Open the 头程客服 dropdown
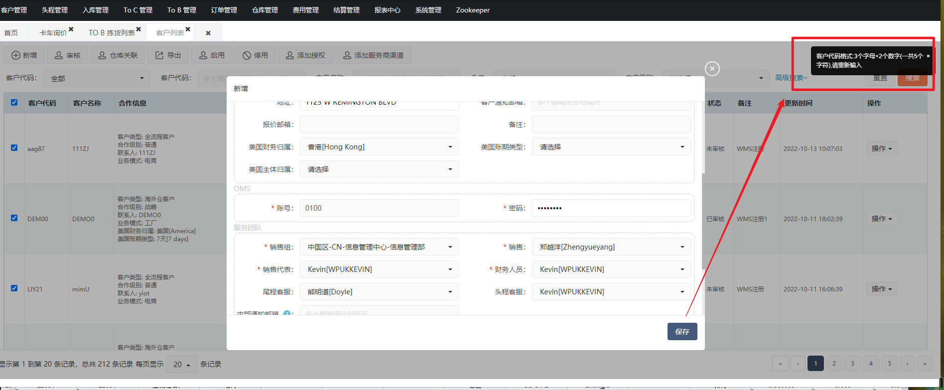This screenshot has width=944, height=390. (611, 292)
